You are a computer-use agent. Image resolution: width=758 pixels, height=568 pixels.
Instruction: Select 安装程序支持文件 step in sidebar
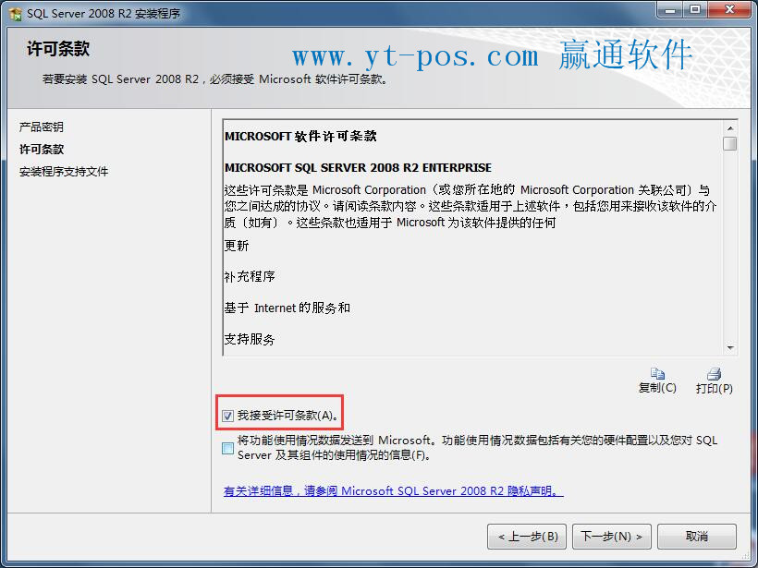tap(64, 172)
